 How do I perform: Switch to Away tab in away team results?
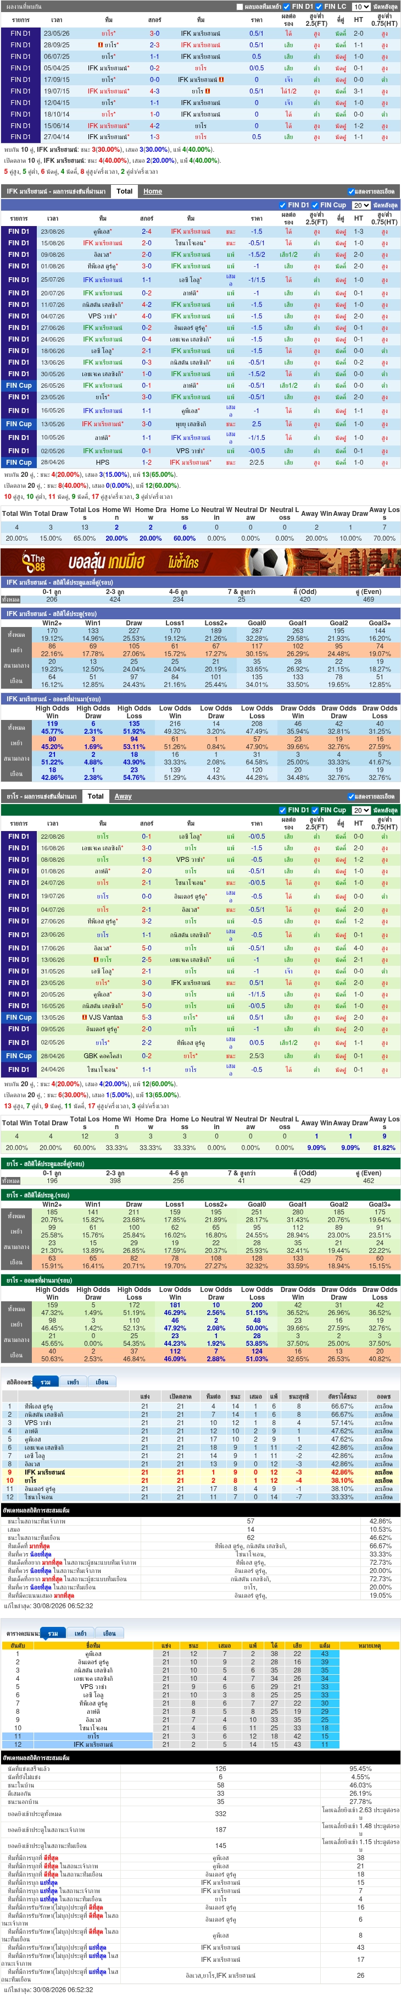(x=124, y=796)
